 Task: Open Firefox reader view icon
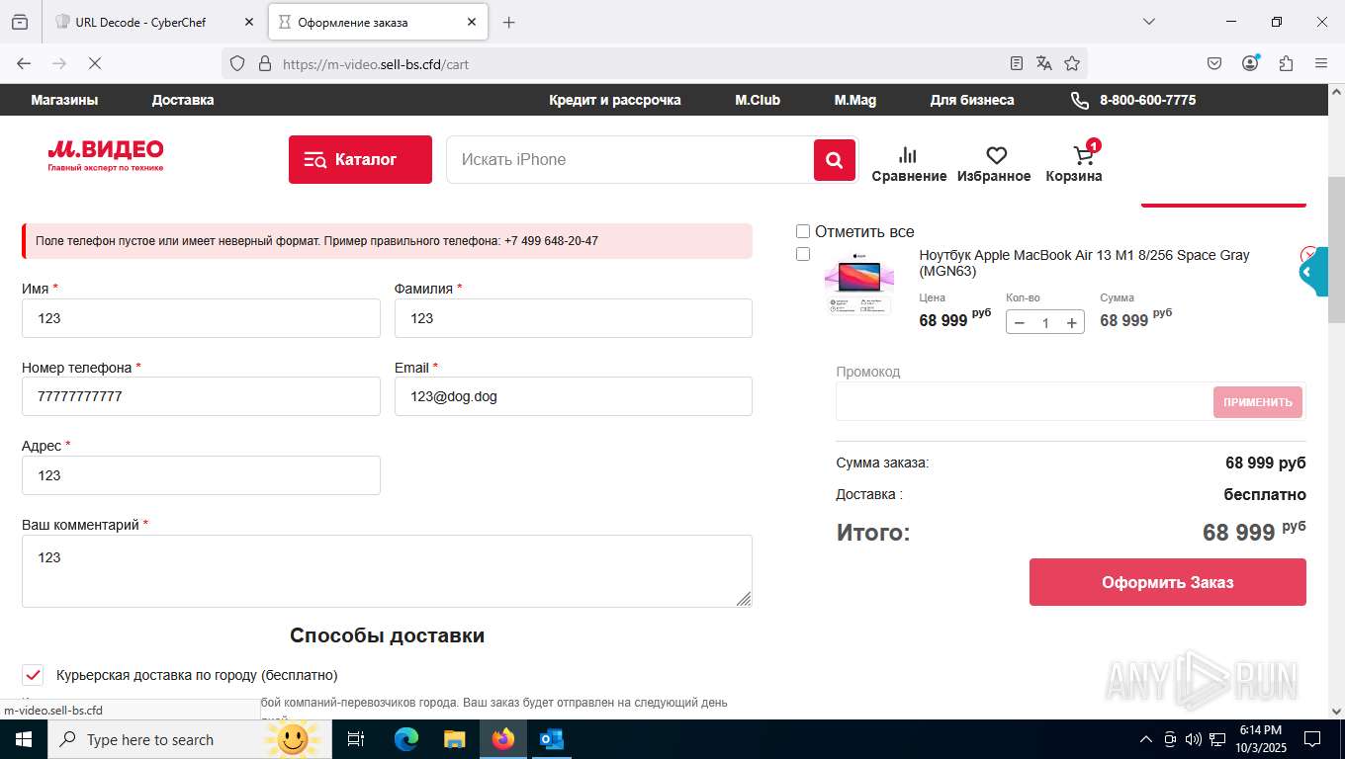[x=1016, y=63]
